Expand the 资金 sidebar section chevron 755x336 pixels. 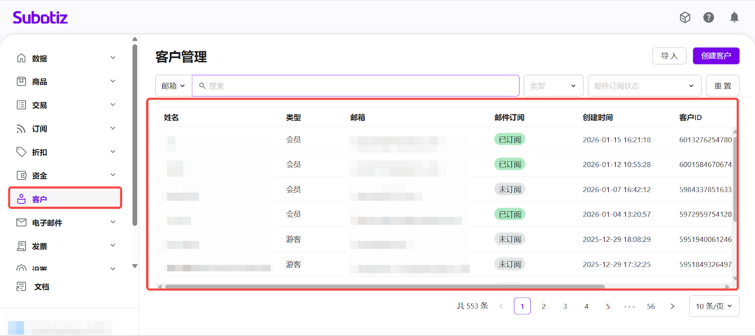(113, 175)
